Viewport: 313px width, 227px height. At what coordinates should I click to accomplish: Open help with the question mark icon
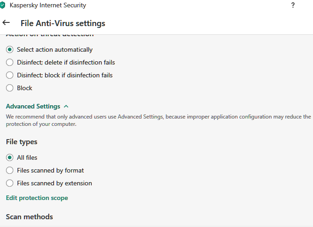293,5
